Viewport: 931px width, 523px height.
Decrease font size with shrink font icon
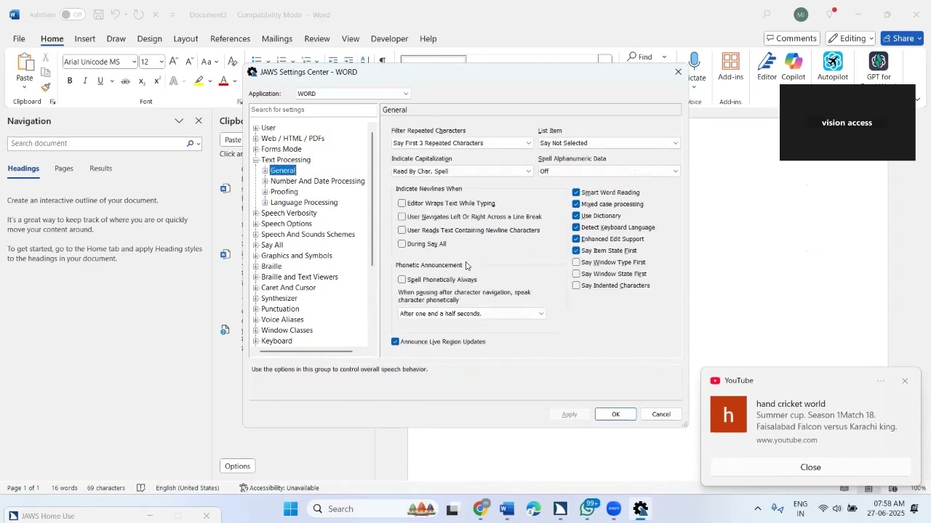[190, 62]
